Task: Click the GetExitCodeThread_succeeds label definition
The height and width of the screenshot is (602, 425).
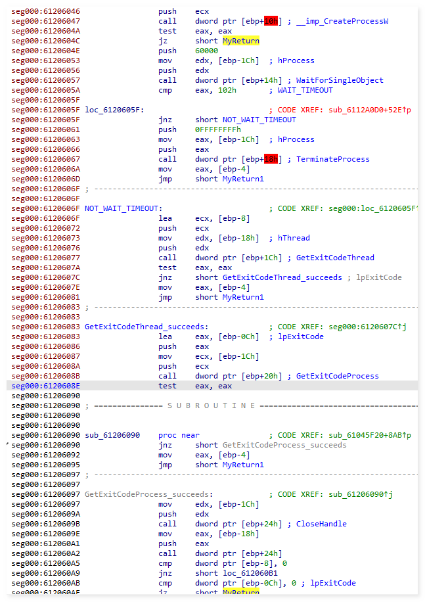Action: pos(146,327)
